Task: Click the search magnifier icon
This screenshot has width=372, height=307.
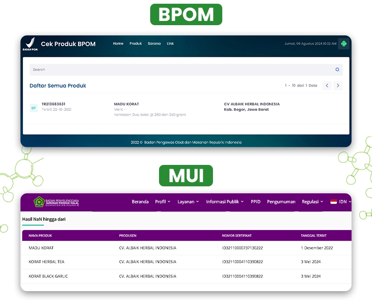Action: (337, 69)
